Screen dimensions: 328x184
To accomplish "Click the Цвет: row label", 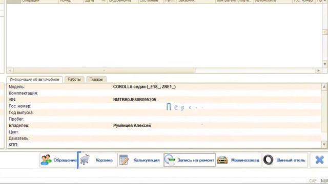I will [14, 132].
